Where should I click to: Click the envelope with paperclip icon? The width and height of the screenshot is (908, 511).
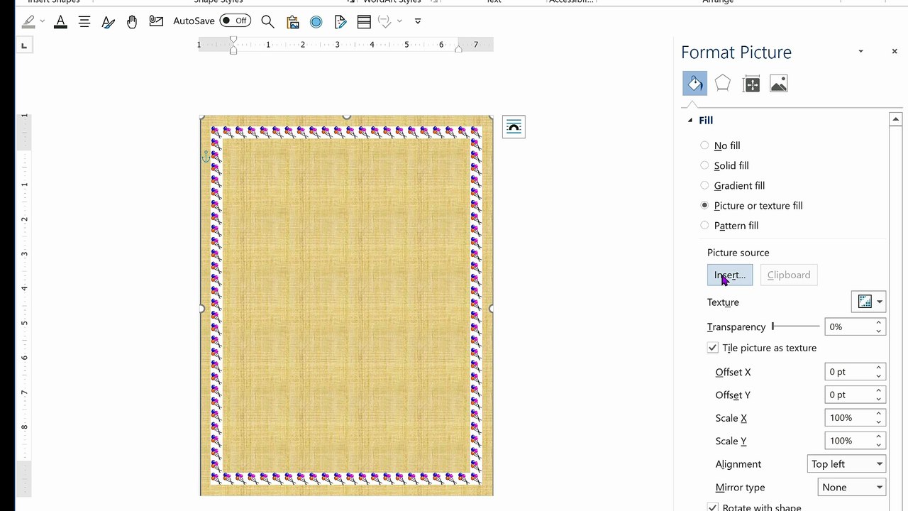click(156, 22)
